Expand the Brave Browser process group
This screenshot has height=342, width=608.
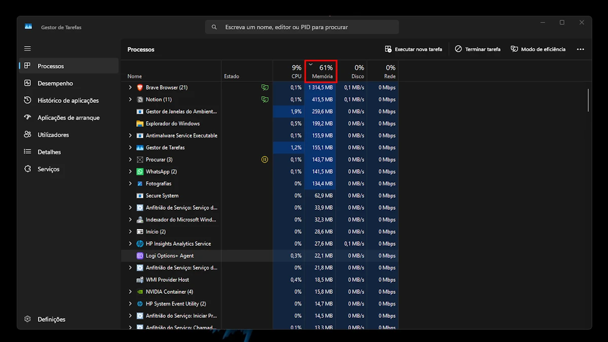pos(130,88)
